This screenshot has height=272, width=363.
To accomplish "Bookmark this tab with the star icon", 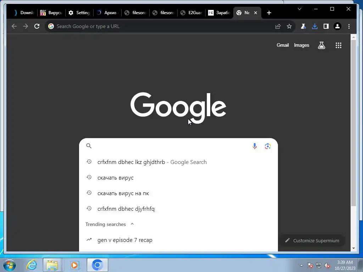I will [x=289, y=26].
